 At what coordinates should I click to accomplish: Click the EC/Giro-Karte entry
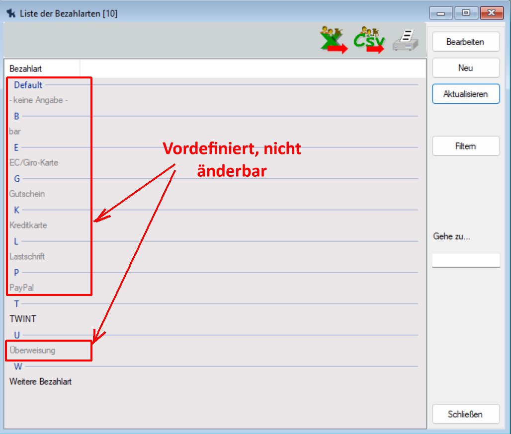34,162
